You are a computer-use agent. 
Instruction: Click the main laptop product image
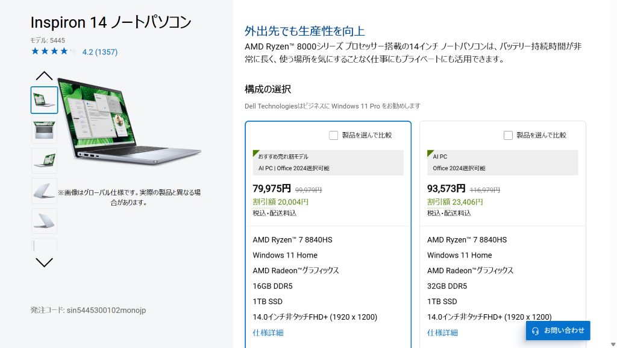click(129, 120)
